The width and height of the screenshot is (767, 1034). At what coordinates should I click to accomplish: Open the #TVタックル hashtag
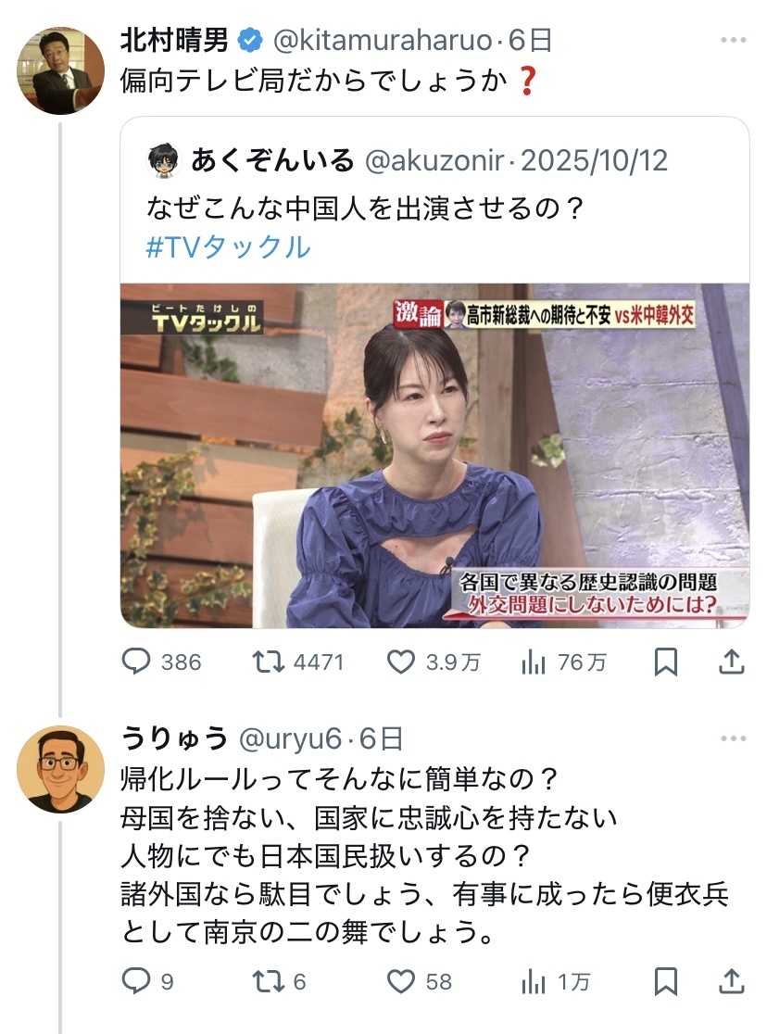[x=228, y=247]
